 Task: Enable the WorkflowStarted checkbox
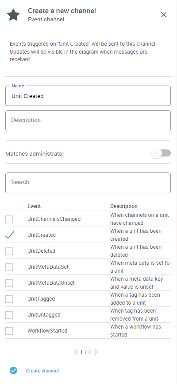9,331
